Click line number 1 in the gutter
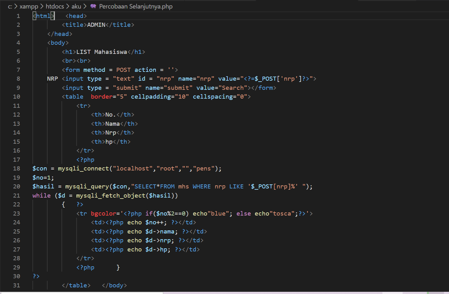This screenshot has height=294, width=449. point(18,16)
